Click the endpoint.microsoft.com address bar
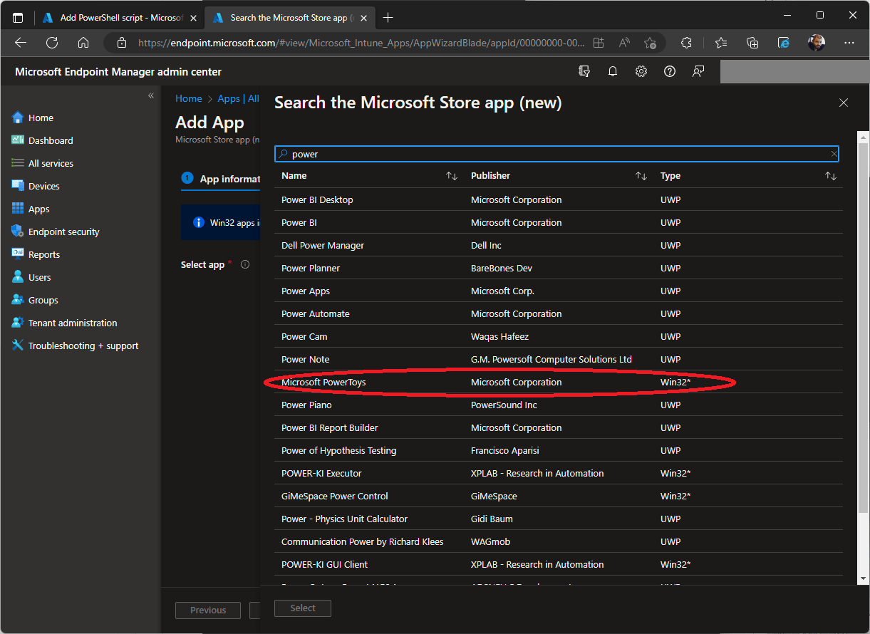The height and width of the screenshot is (634, 870). click(x=362, y=43)
